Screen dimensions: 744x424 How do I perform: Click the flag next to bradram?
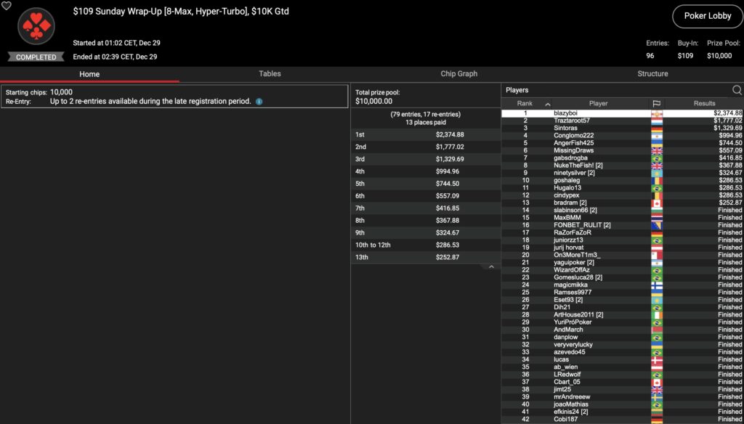click(x=656, y=203)
